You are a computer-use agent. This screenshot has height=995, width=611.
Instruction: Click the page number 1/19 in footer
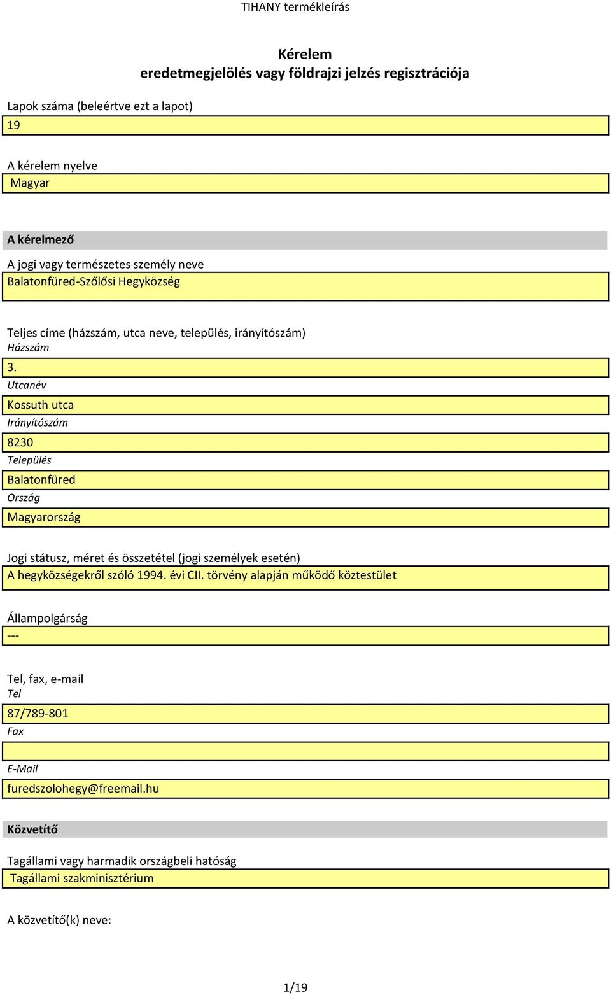tap(295, 987)
